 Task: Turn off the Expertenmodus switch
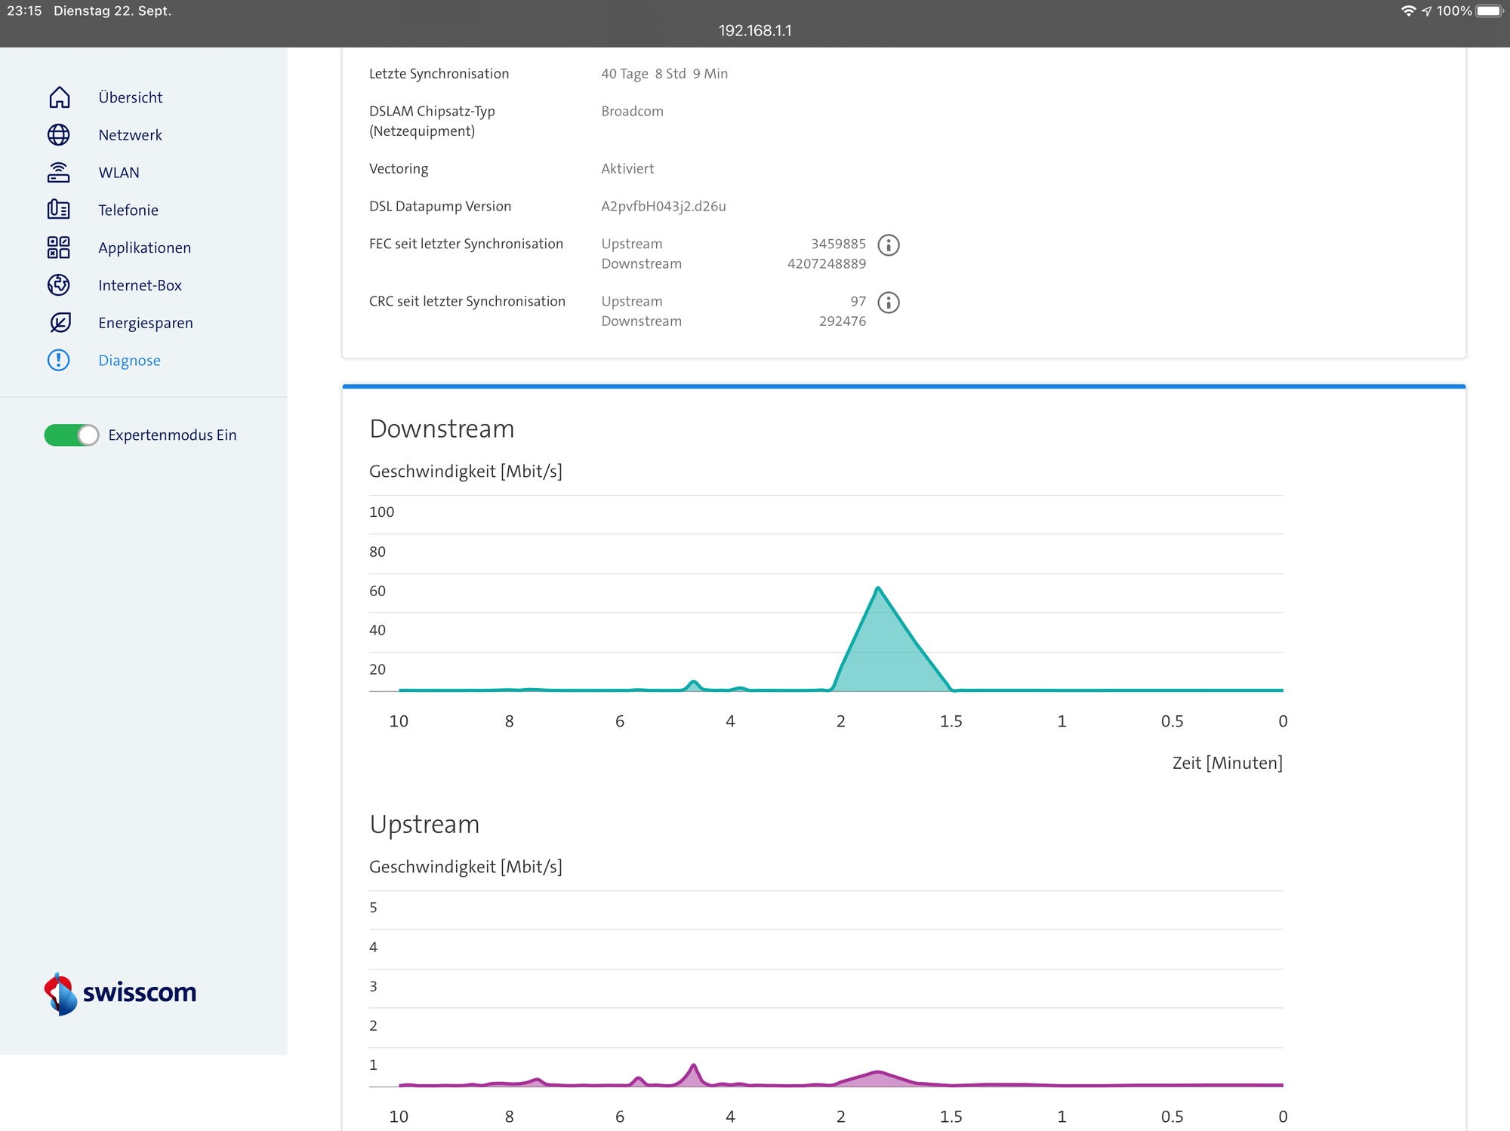tap(72, 435)
